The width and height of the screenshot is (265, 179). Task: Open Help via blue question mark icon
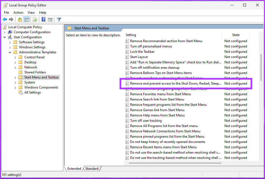(x=44, y=19)
